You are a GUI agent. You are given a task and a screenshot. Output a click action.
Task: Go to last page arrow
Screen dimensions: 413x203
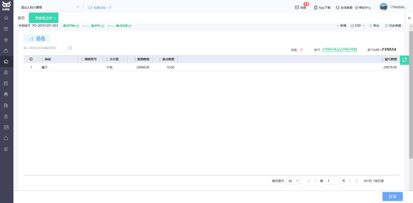pos(356,181)
